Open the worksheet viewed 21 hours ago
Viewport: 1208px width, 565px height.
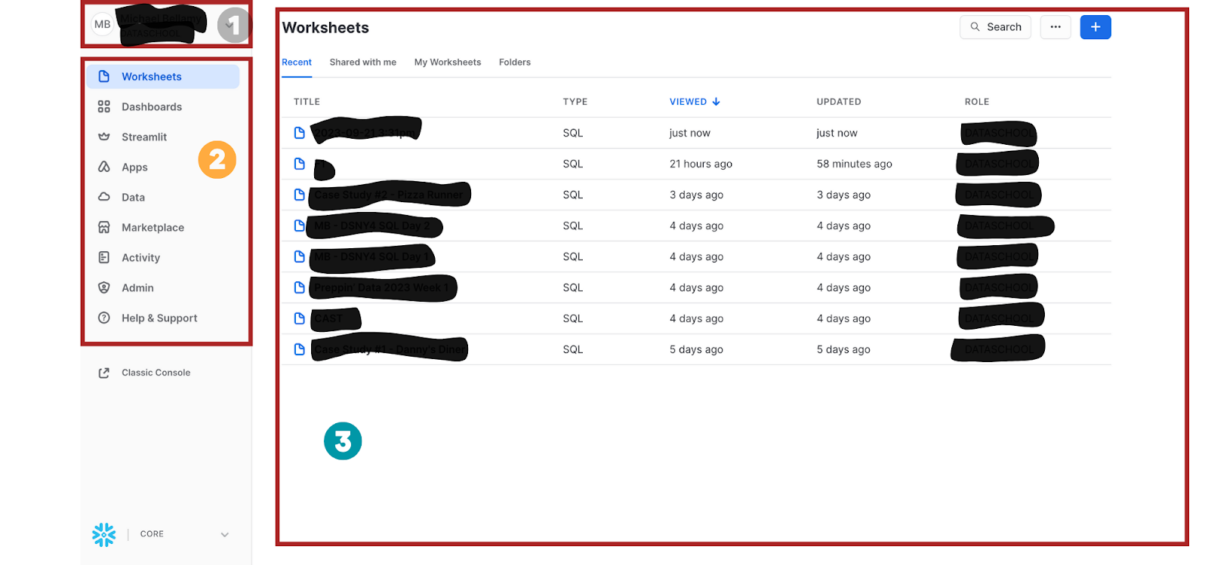pos(696,164)
